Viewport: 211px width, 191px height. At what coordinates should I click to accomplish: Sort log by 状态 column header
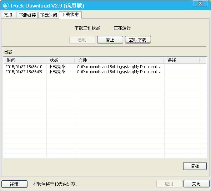[x=60, y=60]
